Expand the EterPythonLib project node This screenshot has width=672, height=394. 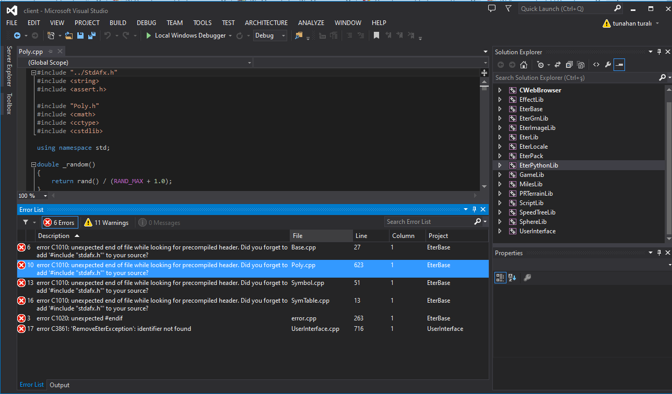coord(500,165)
